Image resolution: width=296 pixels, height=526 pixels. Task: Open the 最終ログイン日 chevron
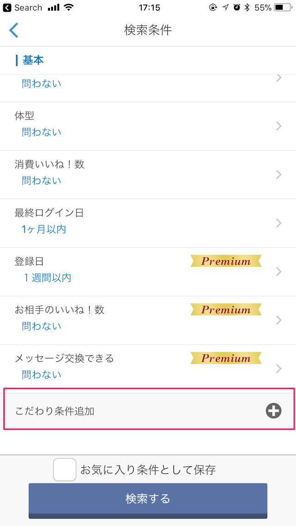[278, 223]
